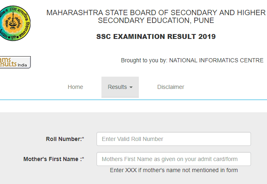The width and height of the screenshot is (267, 184).
Task: Open the Disclaimer page
Action: 170,87
